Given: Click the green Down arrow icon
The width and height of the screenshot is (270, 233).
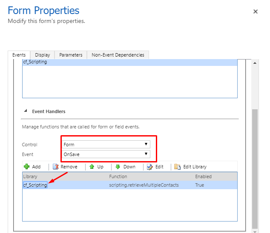Looking at the screenshot, I should 118,167.
